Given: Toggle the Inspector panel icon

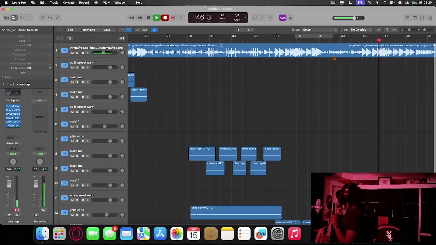Looking at the screenshot, I should pos(14,18).
